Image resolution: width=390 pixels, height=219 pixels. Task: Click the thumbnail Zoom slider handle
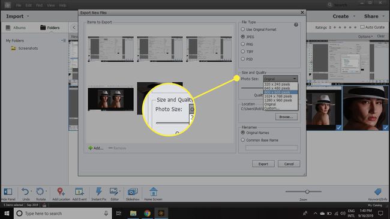point(307,191)
